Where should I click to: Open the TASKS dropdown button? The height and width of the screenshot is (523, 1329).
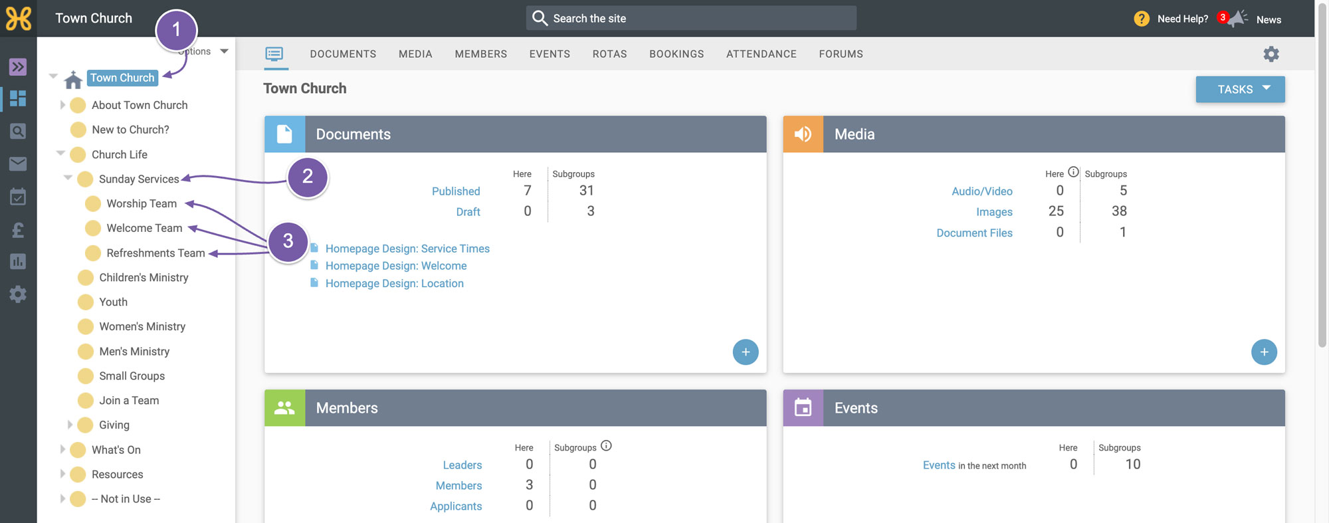point(1240,89)
